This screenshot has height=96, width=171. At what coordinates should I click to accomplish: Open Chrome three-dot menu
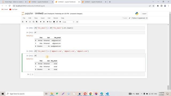pos(169,6)
